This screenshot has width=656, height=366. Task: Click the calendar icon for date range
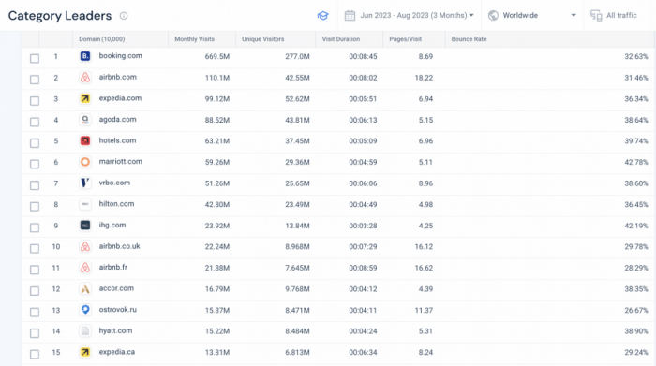click(350, 16)
